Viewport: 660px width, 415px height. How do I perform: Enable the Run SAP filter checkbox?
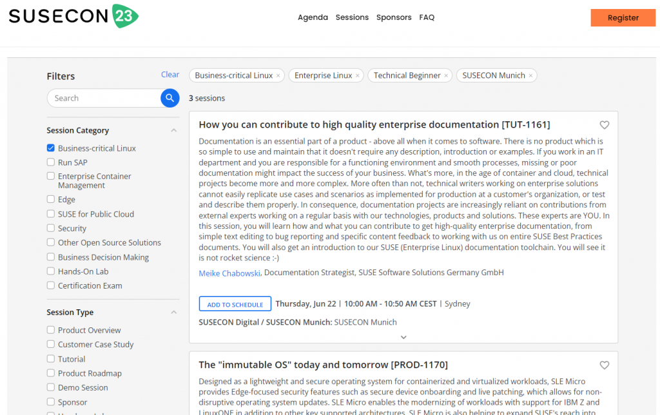[x=51, y=162]
